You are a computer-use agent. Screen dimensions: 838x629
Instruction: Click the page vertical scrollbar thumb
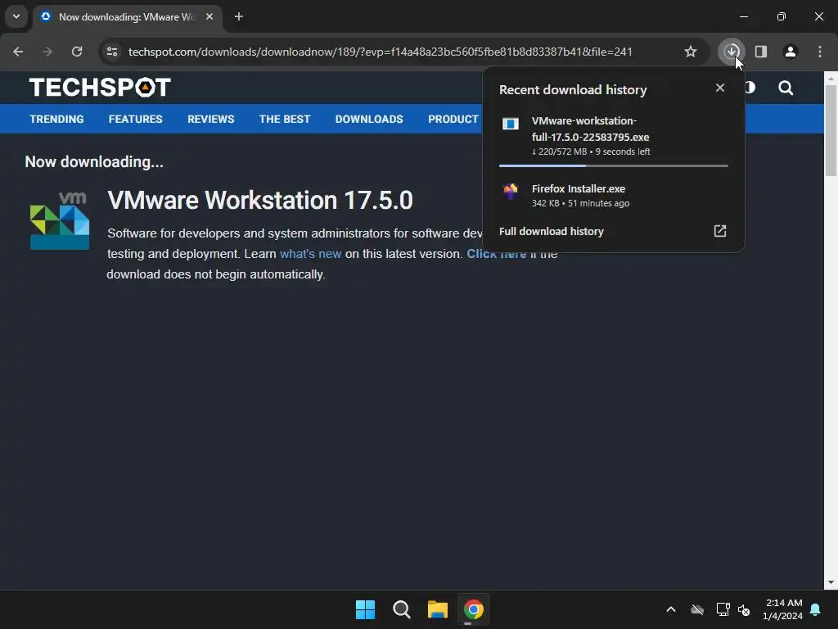(831, 130)
